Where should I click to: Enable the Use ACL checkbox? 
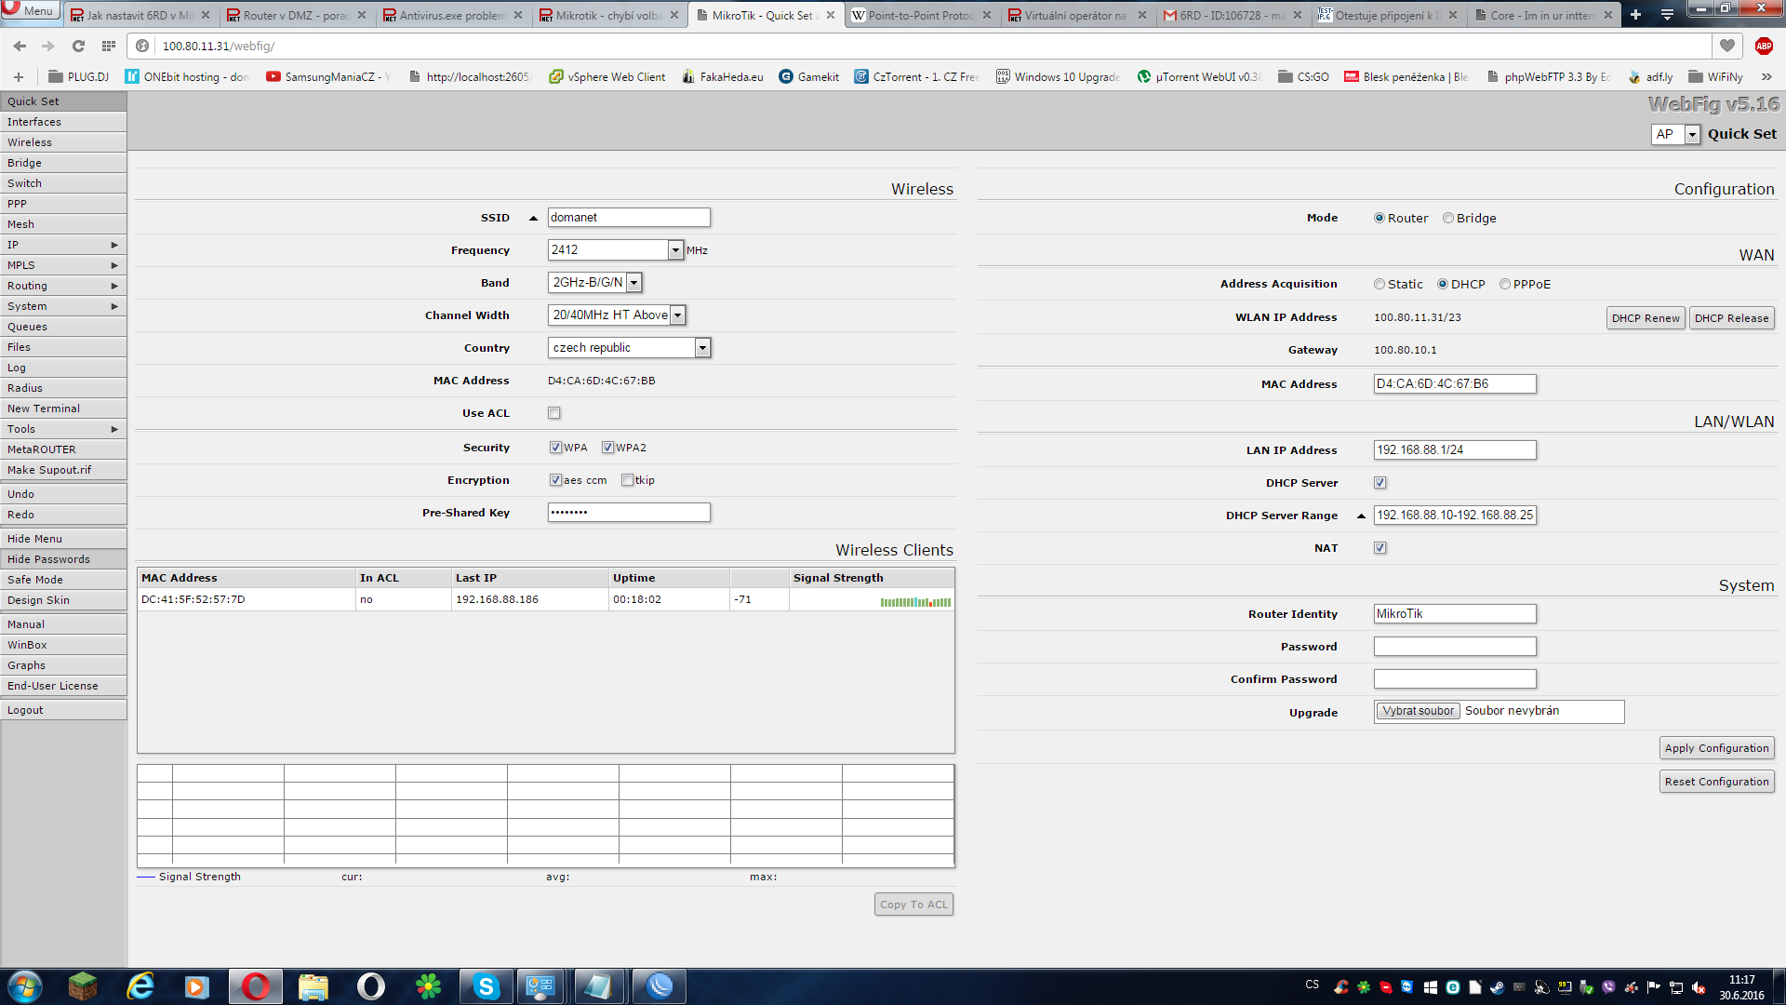[x=554, y=413]
